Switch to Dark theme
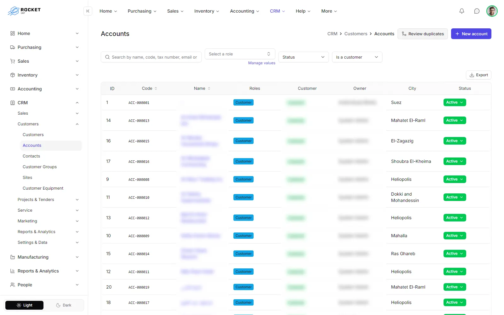The width and height of the screenshot is (504, 315). coord(64,305)
